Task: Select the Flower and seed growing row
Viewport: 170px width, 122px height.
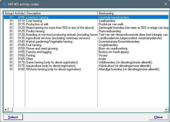Action: tap(86, 48)
